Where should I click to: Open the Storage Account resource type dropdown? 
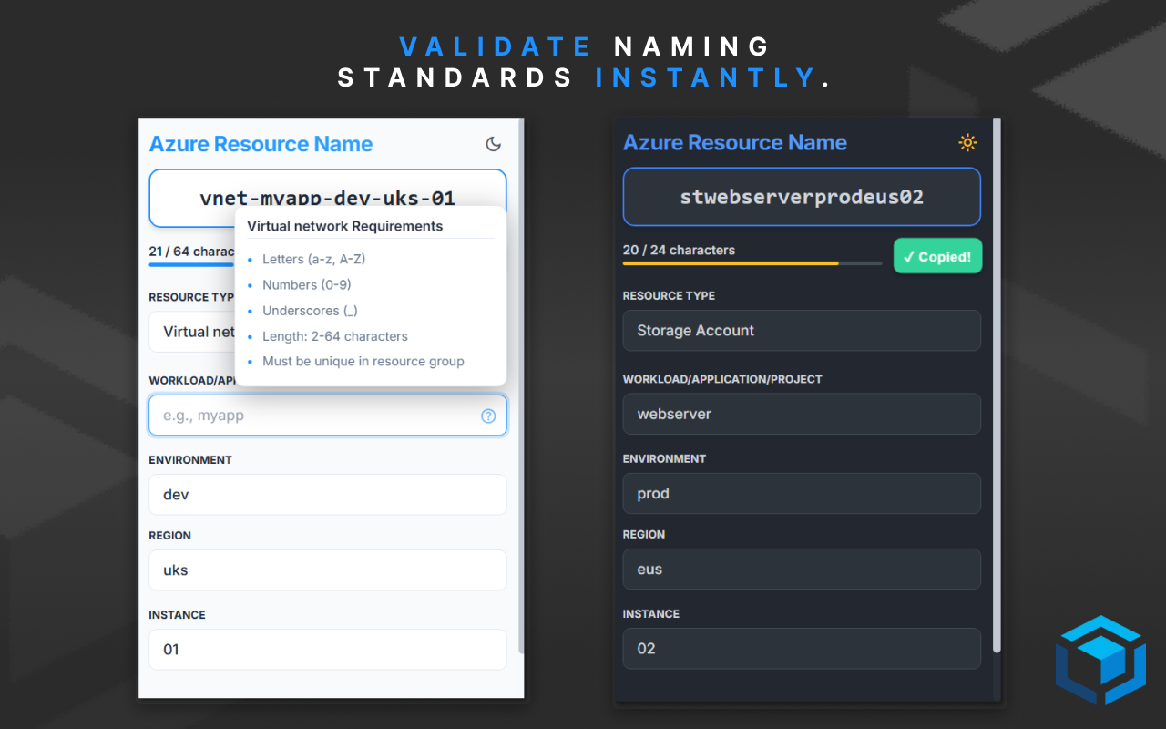click(x=801, y=331)
